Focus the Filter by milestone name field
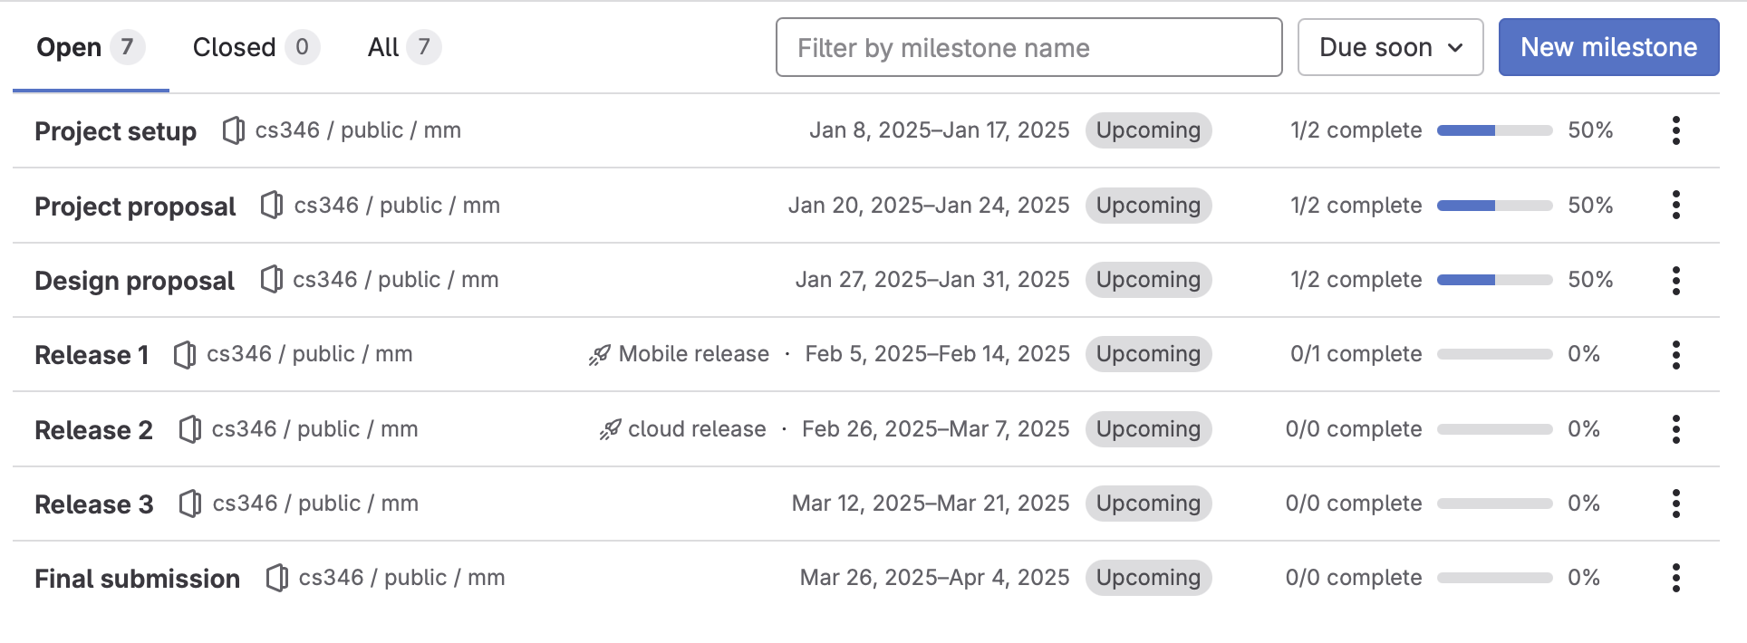 coord(1028,47)
